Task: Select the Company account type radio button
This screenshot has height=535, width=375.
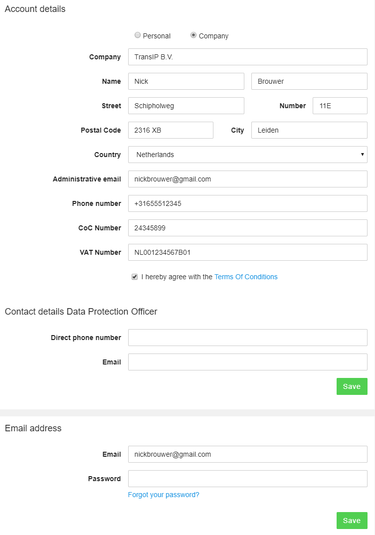Action: [x=193, y=35]
